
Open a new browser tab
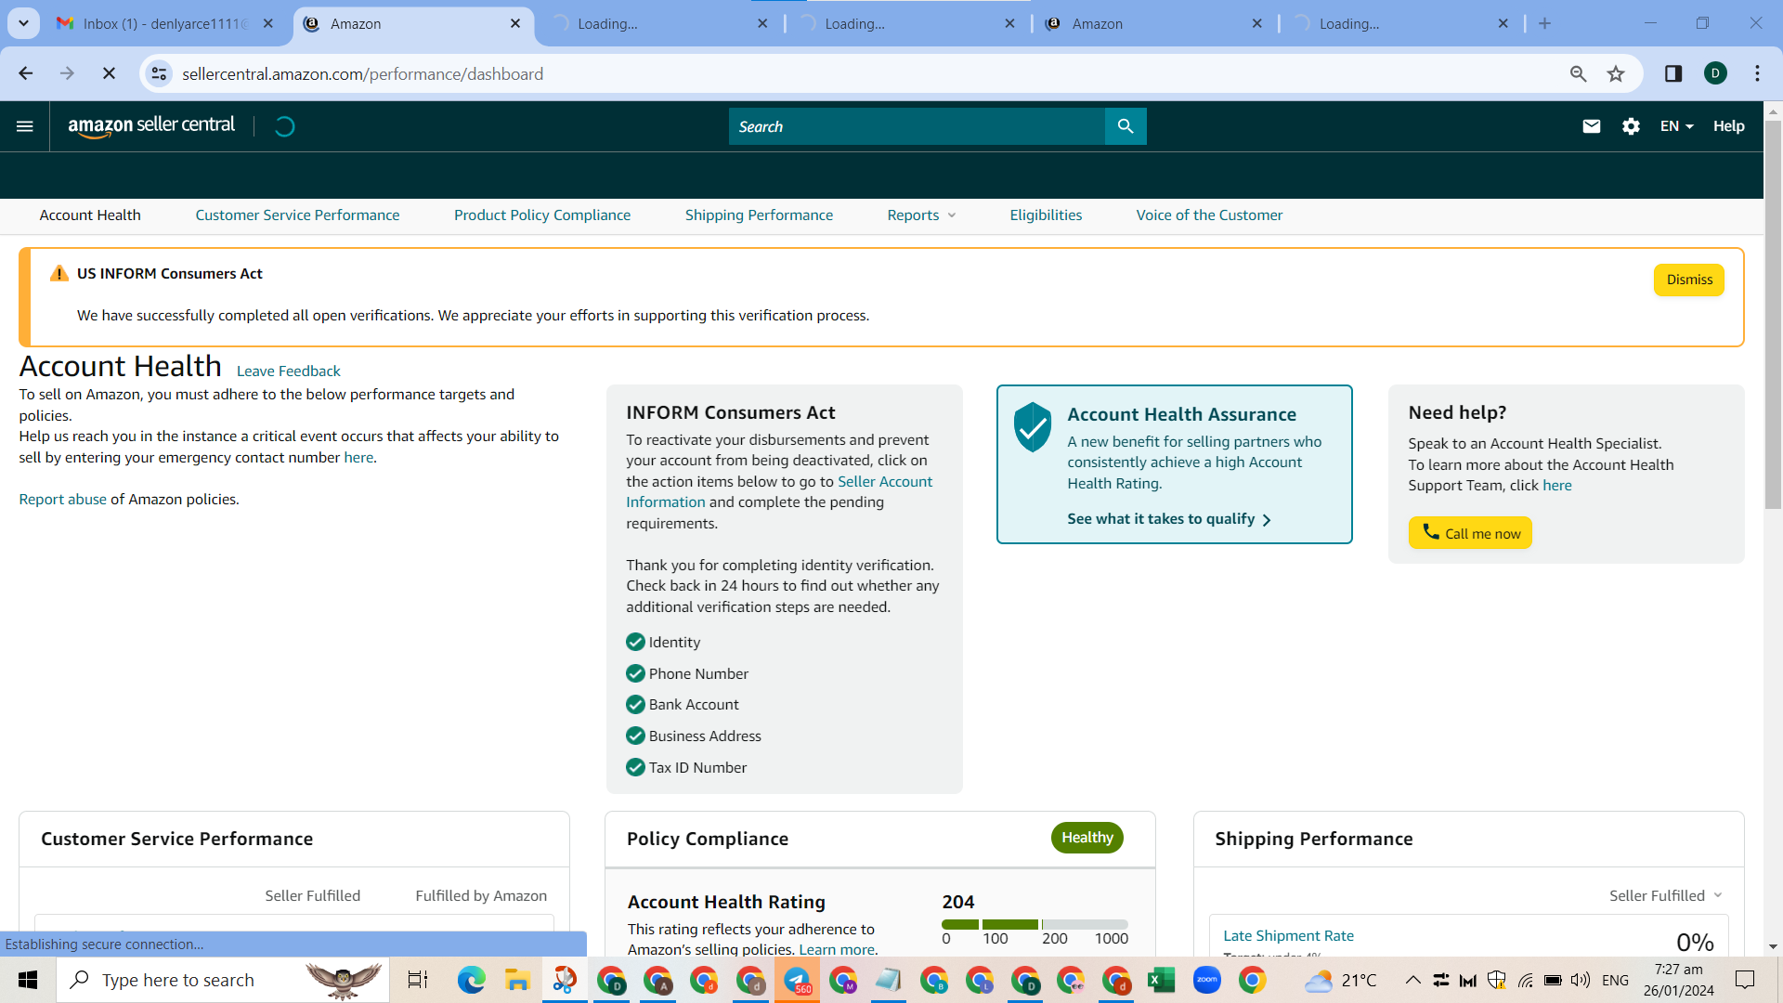click(1545, 23)
